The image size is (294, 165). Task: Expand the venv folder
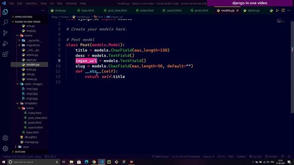(16, 147)
